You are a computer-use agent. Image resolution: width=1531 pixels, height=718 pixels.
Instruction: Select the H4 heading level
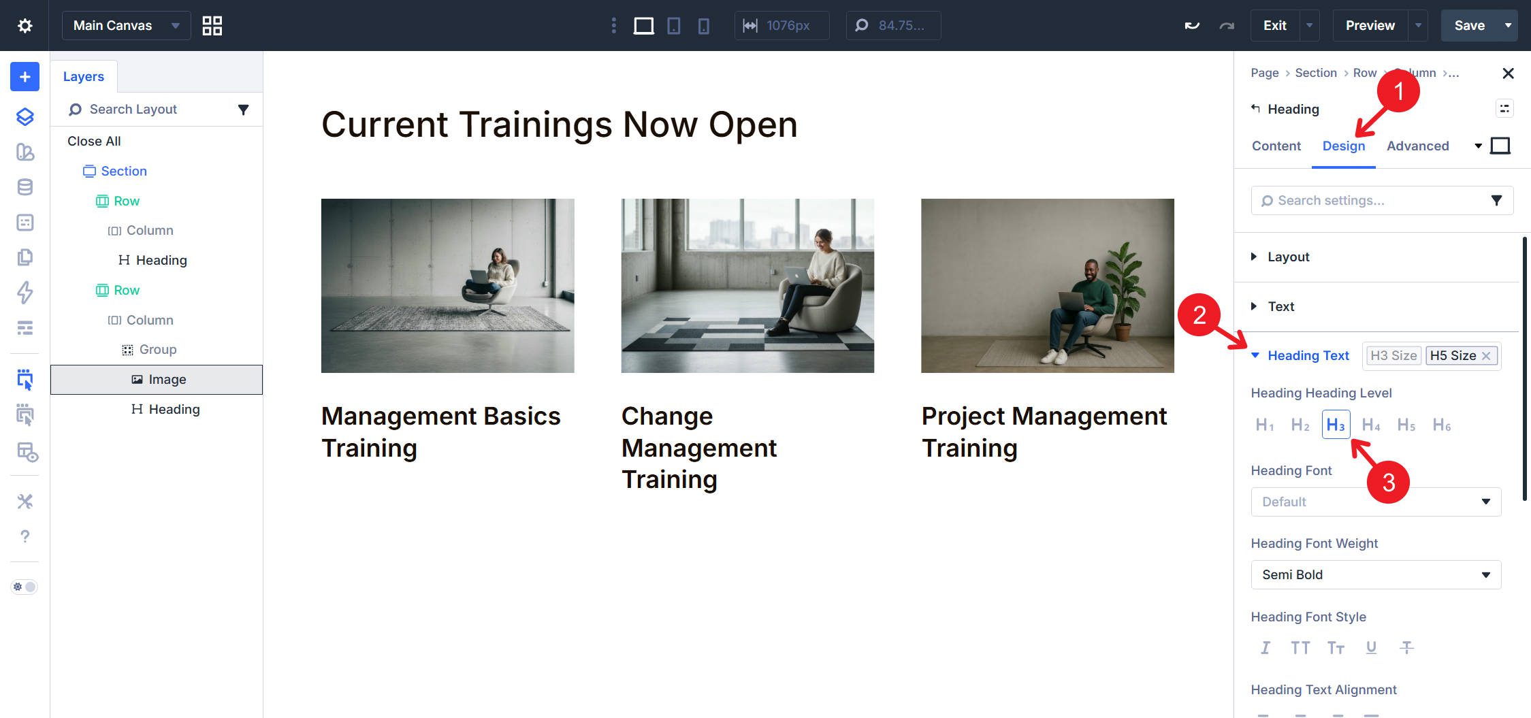point(1371,425)
